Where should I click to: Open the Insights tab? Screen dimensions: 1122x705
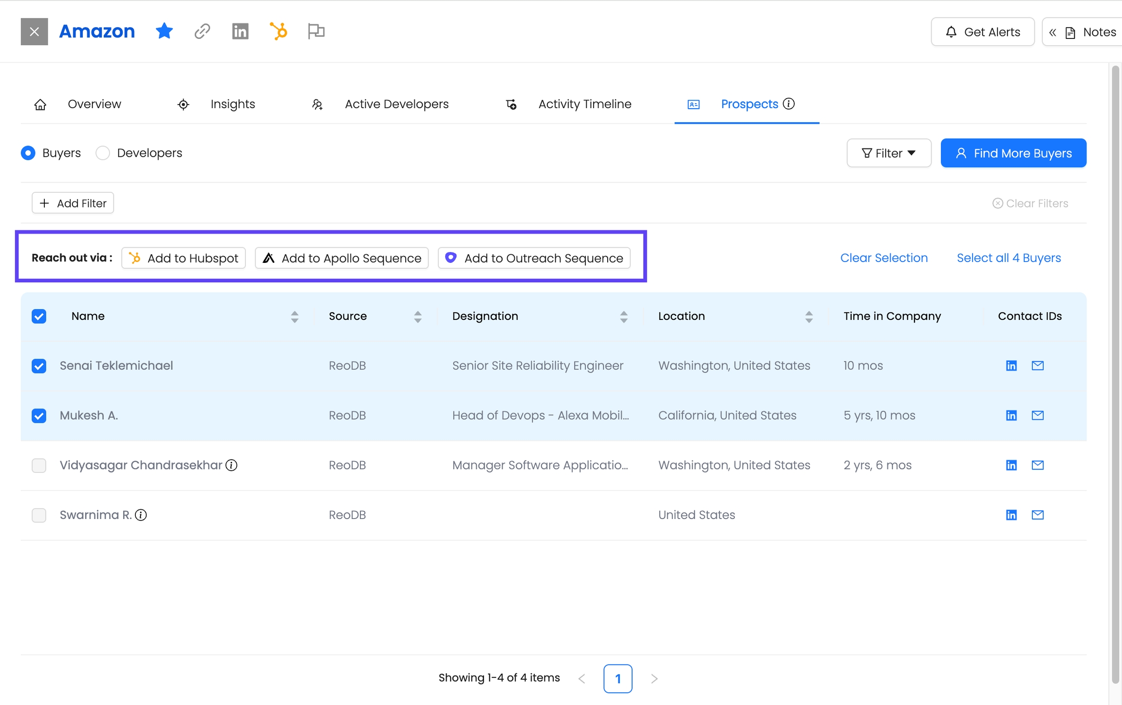pos(232,104)
